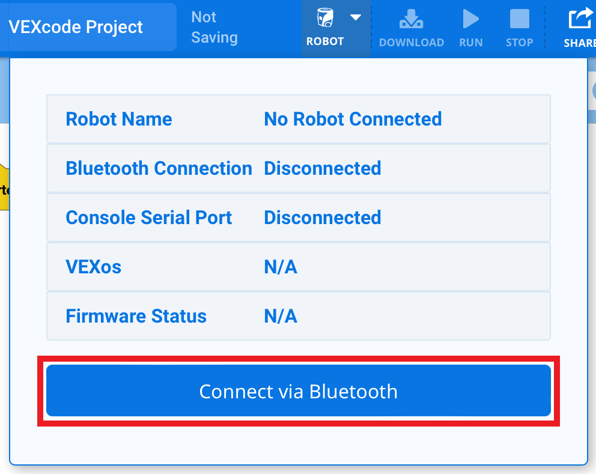Click the Bluetooth Connection Disconnected status

coord(323,168)
